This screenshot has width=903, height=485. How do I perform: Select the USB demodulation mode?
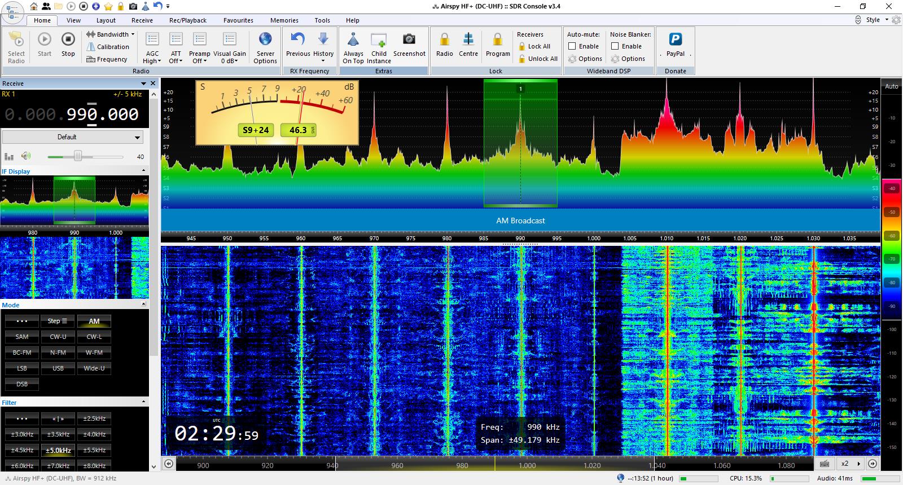(58, 368)
